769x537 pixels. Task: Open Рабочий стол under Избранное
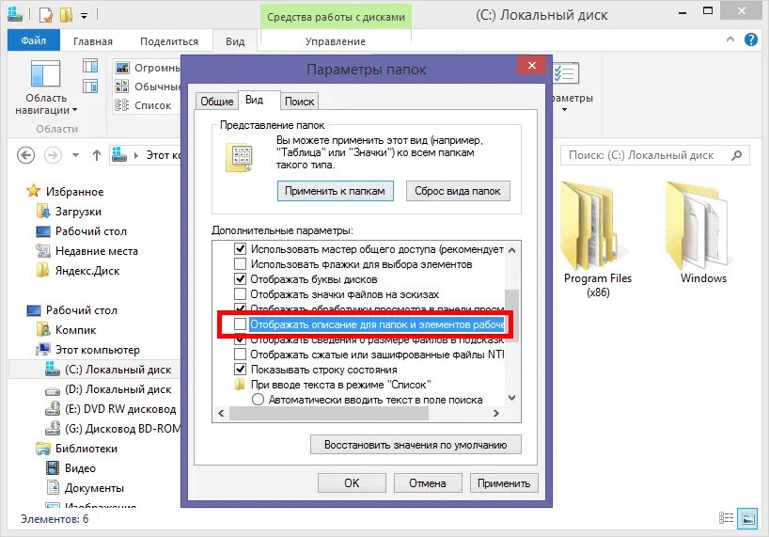point(82,231)
